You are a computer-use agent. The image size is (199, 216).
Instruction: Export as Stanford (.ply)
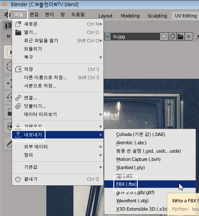[x=150, y=167]
